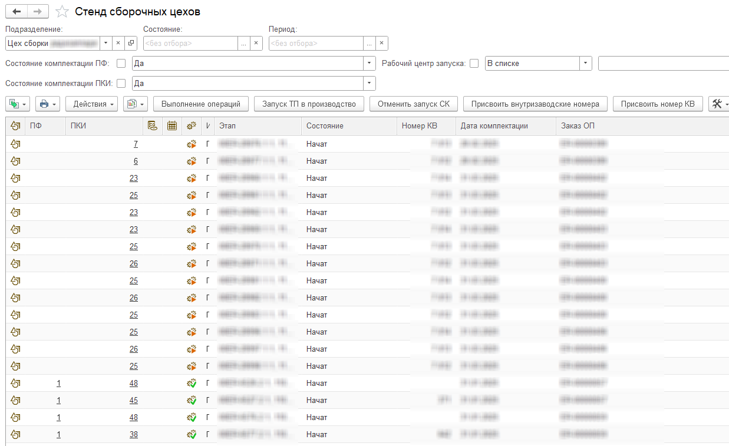
Task: Mark page as favorite with star
Action: (x=62, y=12)
